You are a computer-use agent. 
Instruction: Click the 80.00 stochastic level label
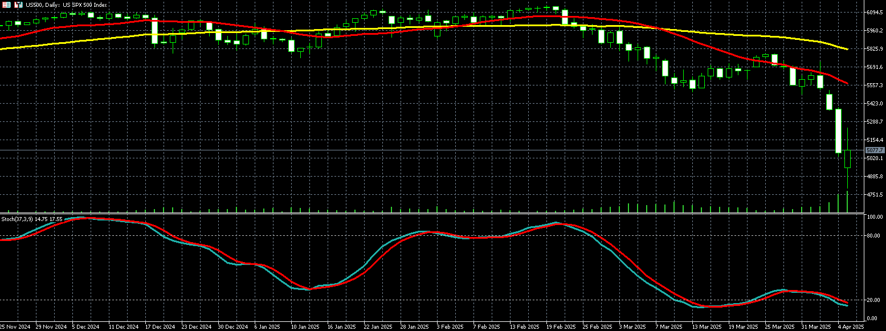[x=874, y=235]
